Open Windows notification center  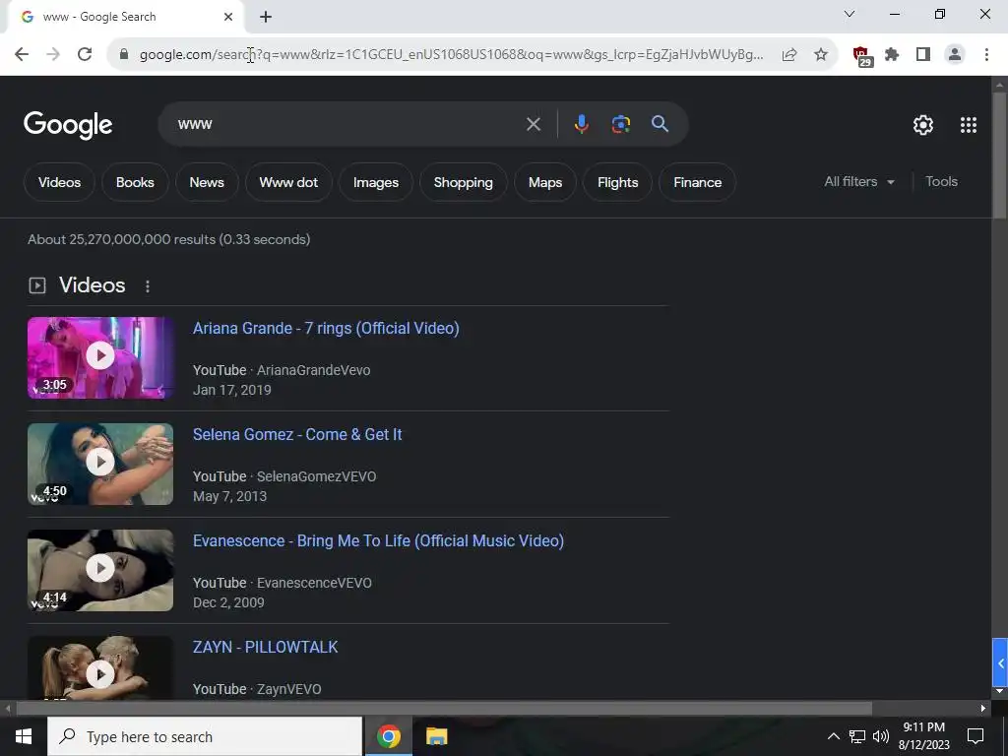pyautogui.click(x=976, y=736)
